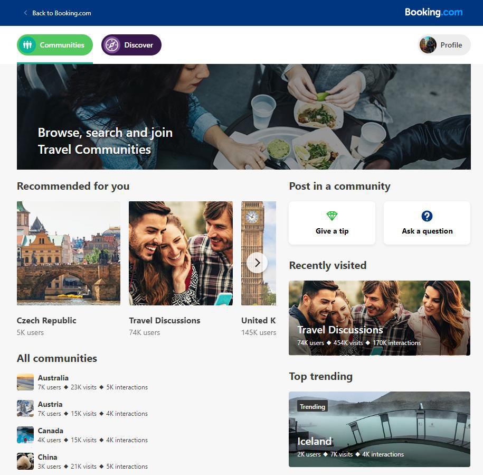Click the Trending badge on Iceland card
Screen dimensions: 483x475
[312, 406]
